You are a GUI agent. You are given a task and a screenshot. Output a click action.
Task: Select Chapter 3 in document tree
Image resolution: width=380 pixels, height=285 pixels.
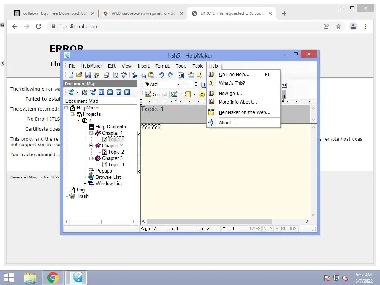(112, 158)
